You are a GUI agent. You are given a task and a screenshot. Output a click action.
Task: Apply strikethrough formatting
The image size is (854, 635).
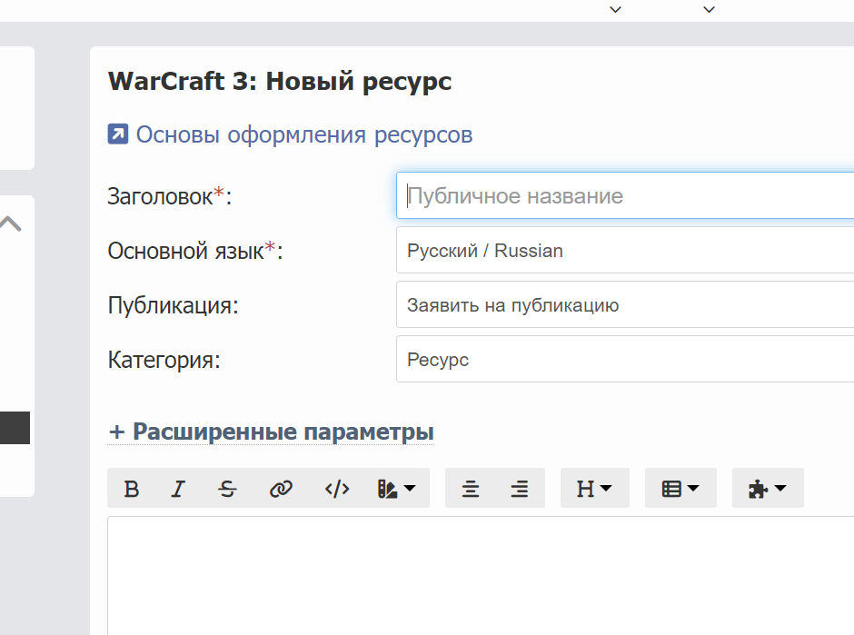click(x=227, y=490)
